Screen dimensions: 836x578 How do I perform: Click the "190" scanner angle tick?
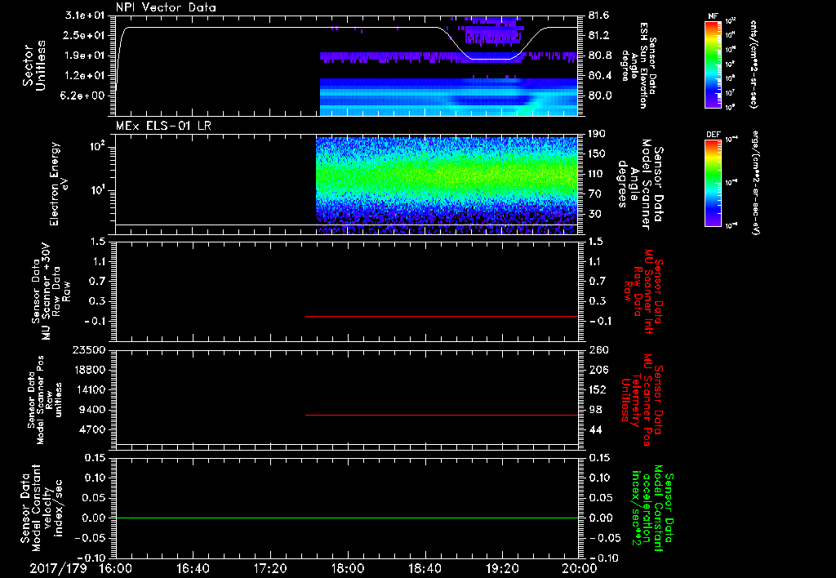[598, 134]
